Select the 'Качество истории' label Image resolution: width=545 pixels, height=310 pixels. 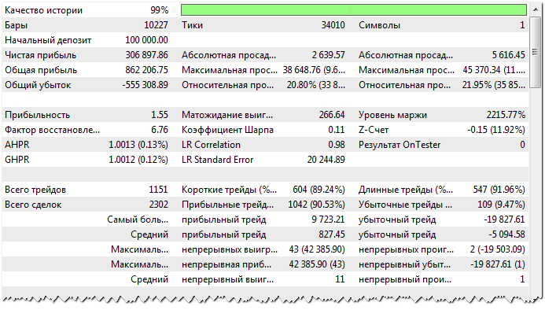pyautogui.click(x=44, y=10)
